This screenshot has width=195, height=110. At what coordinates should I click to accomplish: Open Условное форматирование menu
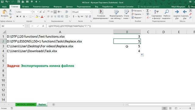click(101, 14)
